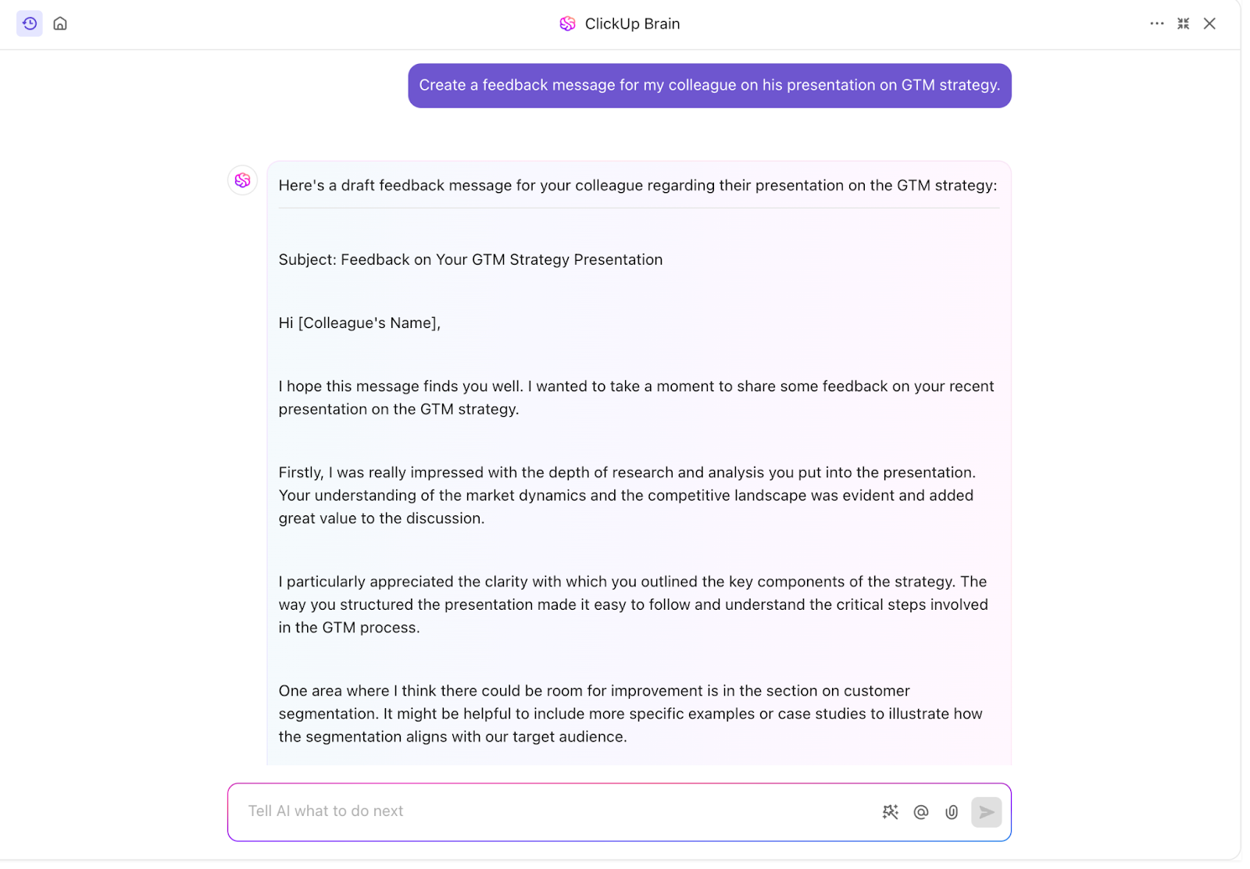Select the purple user prompt bubble
This screenshot has width=1250, height=869.
[709, 85]
